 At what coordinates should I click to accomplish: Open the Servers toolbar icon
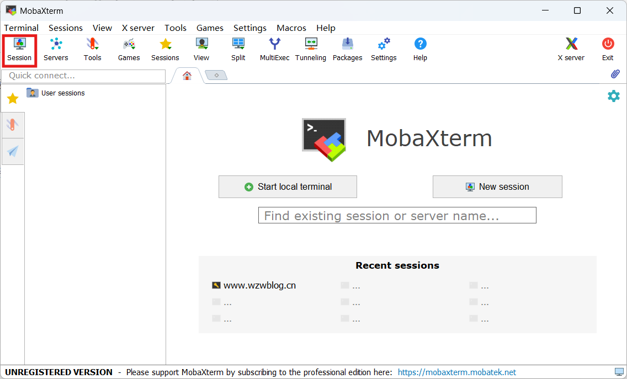(56, 49)
